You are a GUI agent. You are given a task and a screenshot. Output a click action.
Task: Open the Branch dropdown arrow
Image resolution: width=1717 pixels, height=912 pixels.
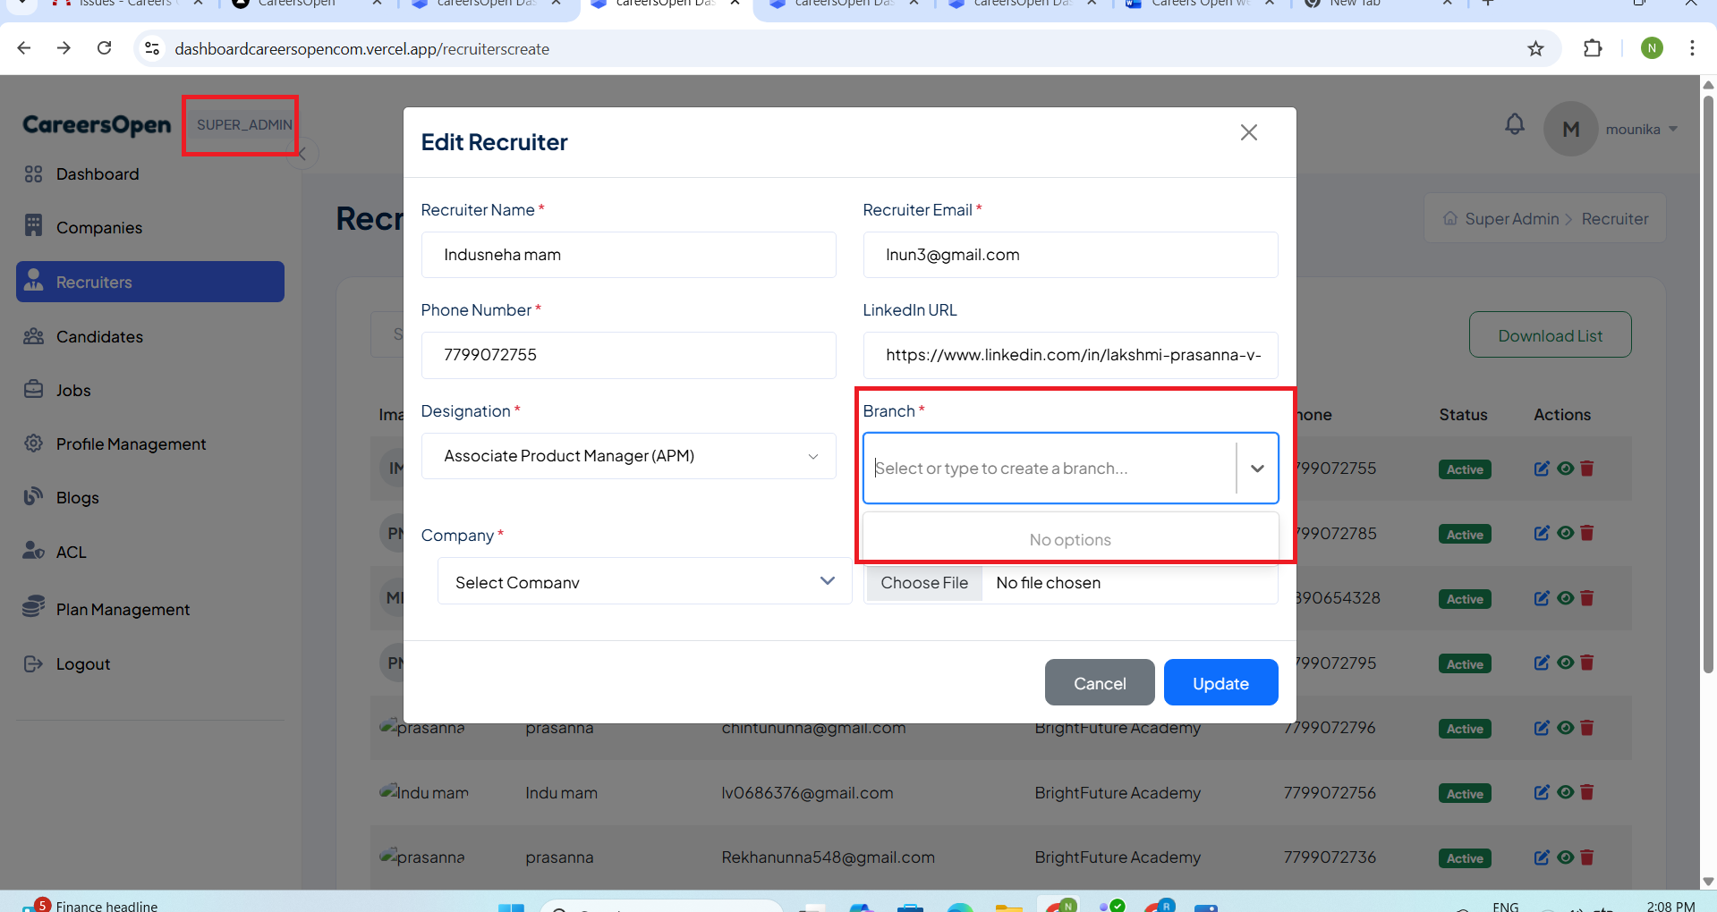point(1256,469)
